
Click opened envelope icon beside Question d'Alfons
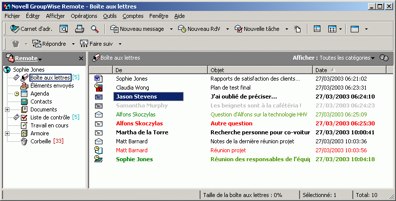[x=99, y=114]
